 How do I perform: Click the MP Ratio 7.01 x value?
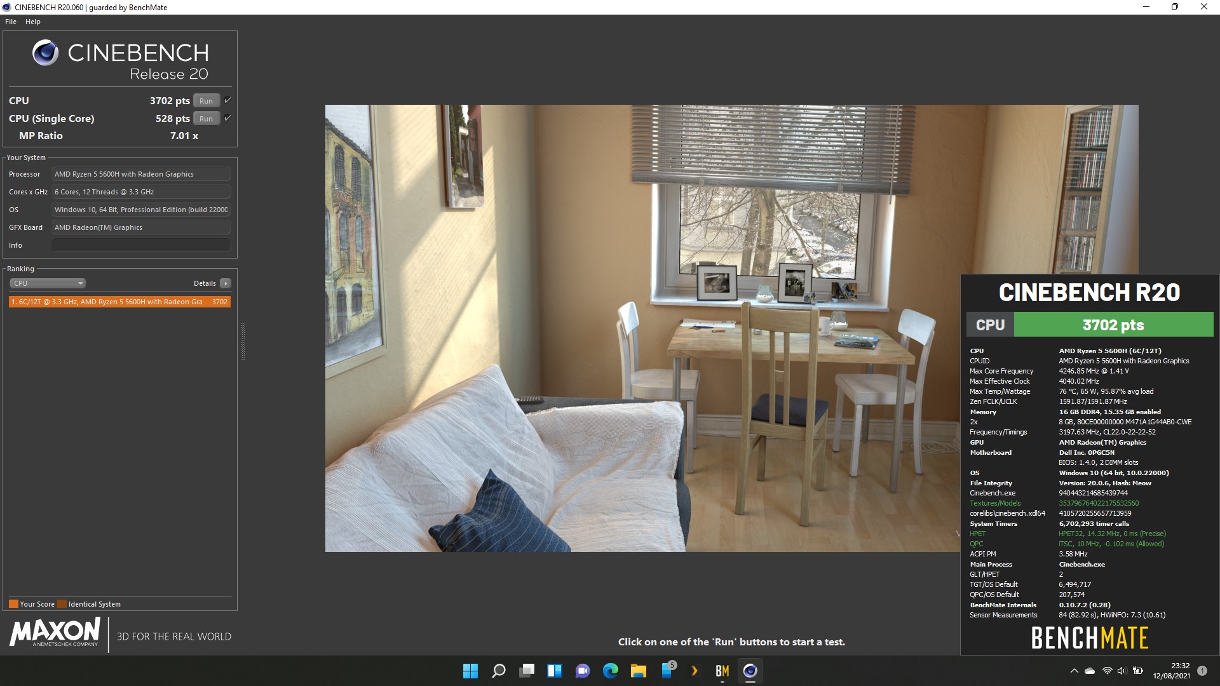tap(184, 136)
